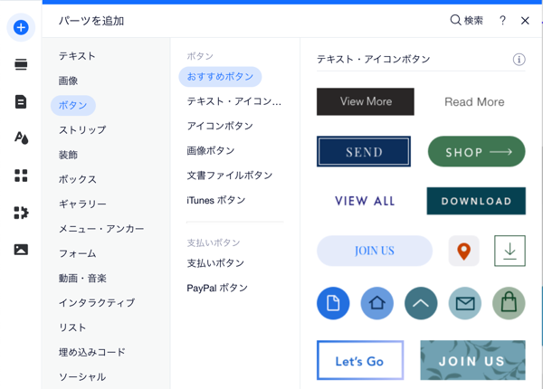Open help via the question mark icon
Viewport: 543px width, 389px height.
[502, 21]
